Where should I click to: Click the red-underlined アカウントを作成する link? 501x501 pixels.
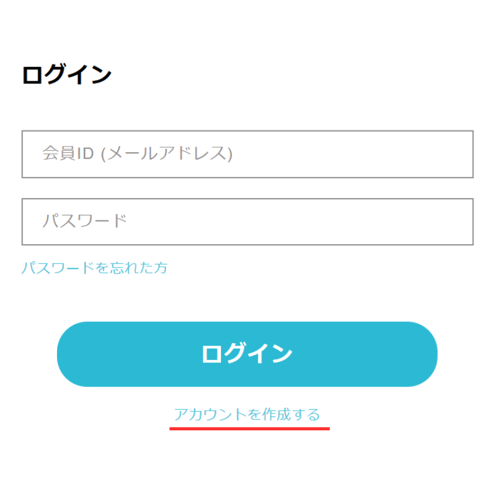point(247,415)
